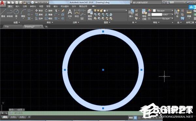This screenshot has width=196, height=121.
Task: Toggle snap mode in status bar
Action: pyautogui.click(x=139, y=118)
